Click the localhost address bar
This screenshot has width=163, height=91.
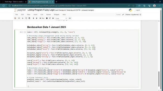tap(49, 6)
